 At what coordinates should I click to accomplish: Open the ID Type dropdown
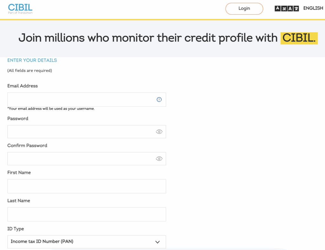click(x=87, y=242)
